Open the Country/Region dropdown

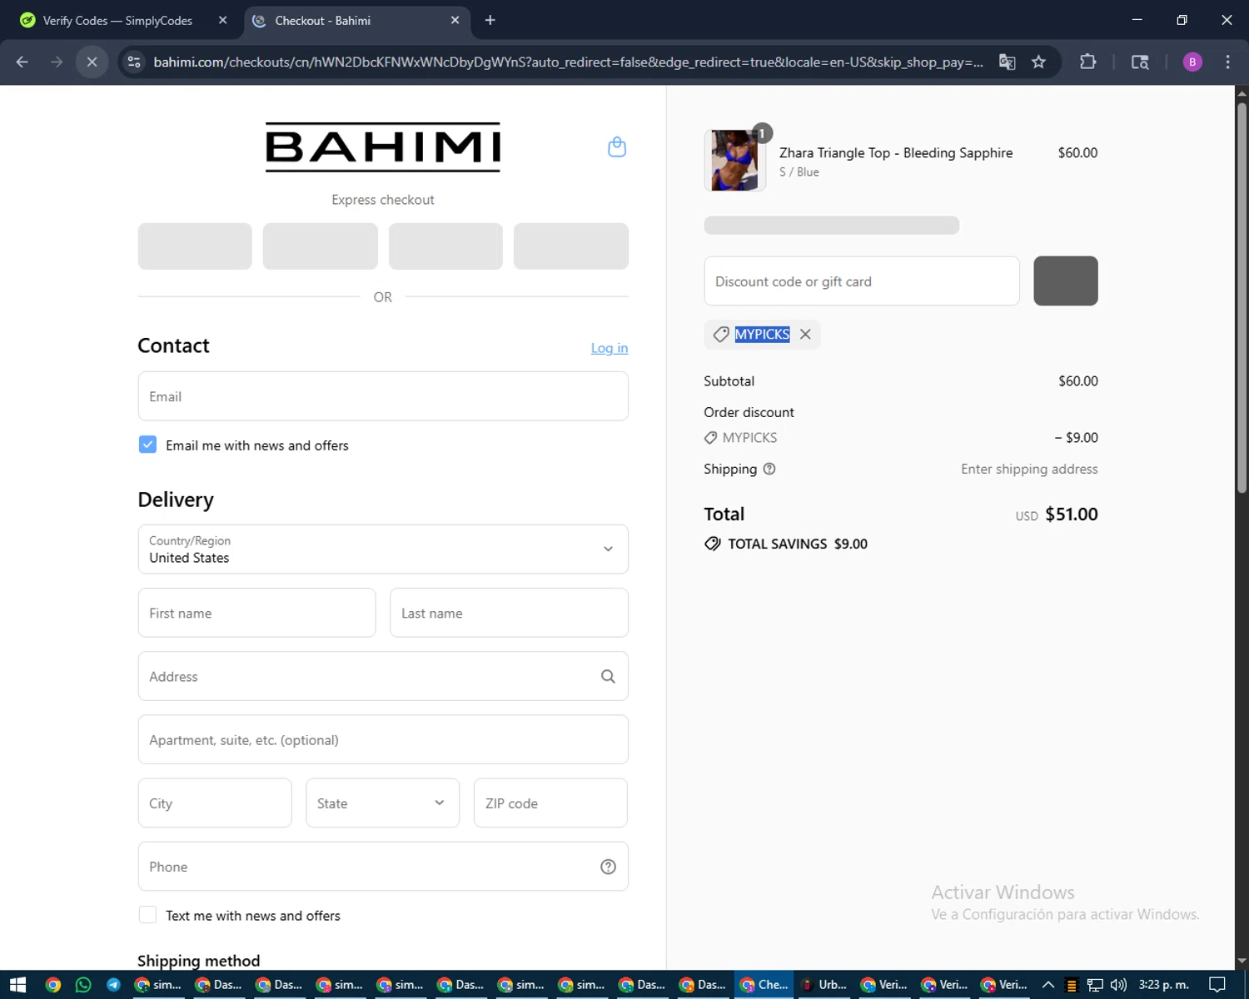383,549
